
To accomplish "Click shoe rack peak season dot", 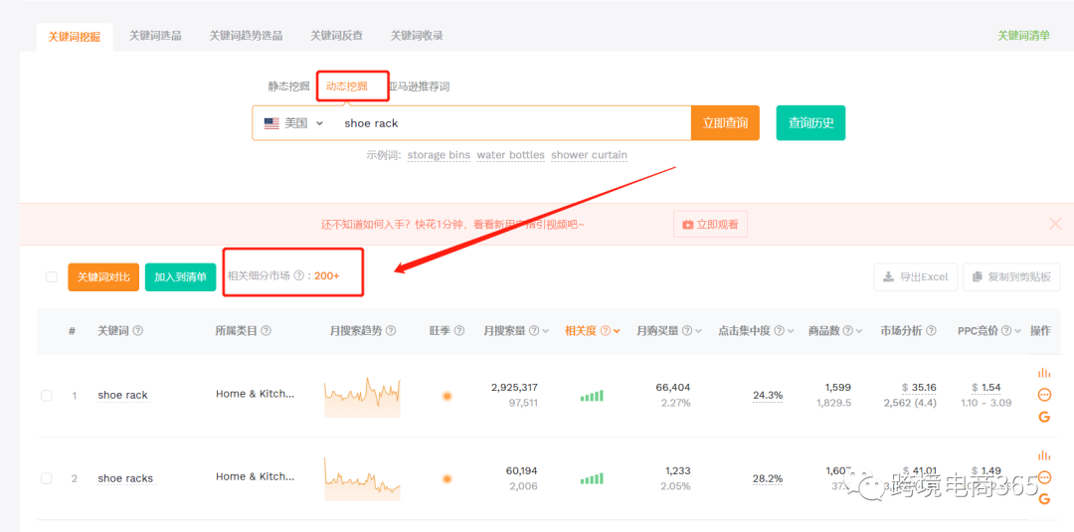I will point(447,396).
